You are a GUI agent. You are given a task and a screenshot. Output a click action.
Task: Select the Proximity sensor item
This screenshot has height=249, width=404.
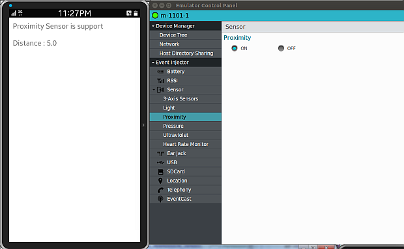(186, 117)
